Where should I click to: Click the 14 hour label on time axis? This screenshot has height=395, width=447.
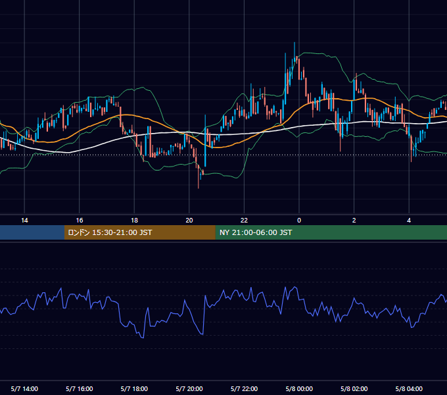(x=24, y=221)
